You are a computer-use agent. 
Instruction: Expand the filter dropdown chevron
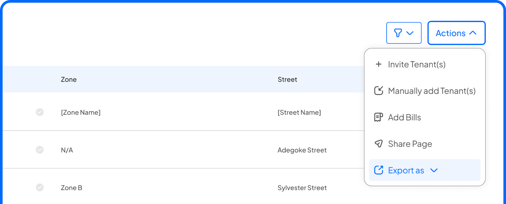click(410, 33)
